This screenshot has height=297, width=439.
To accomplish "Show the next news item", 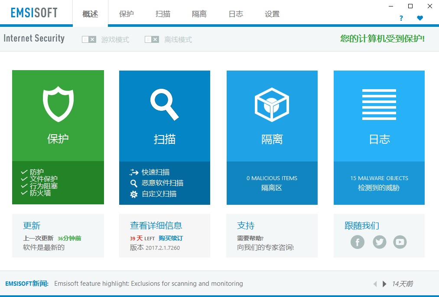I will pyautogui.click(x=384, y=284).
